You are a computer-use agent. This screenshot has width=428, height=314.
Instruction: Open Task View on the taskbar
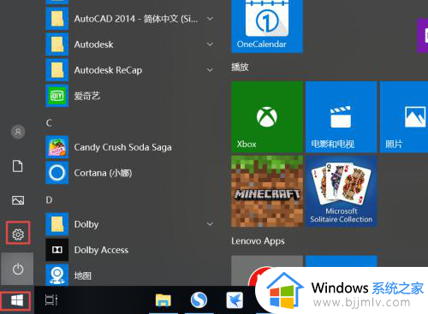tap(51, 300)
